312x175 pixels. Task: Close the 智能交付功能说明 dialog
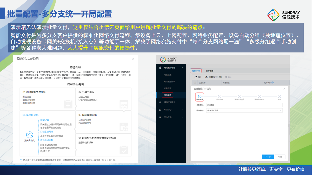(133, 59)
